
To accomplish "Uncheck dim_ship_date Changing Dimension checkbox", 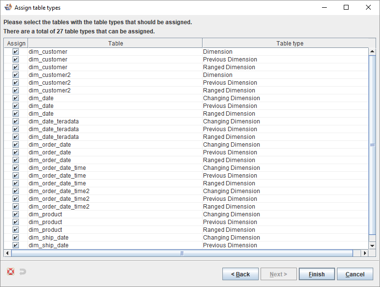I will click(x=15, y=238).
